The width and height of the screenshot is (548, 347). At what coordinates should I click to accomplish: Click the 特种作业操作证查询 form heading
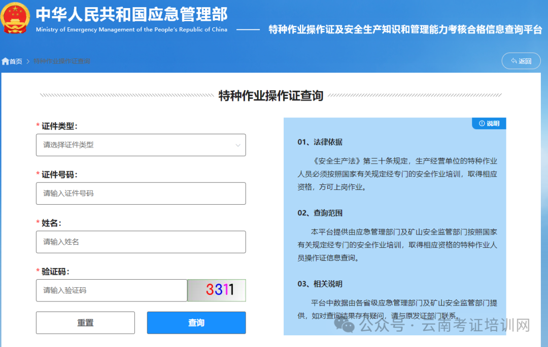271,96
